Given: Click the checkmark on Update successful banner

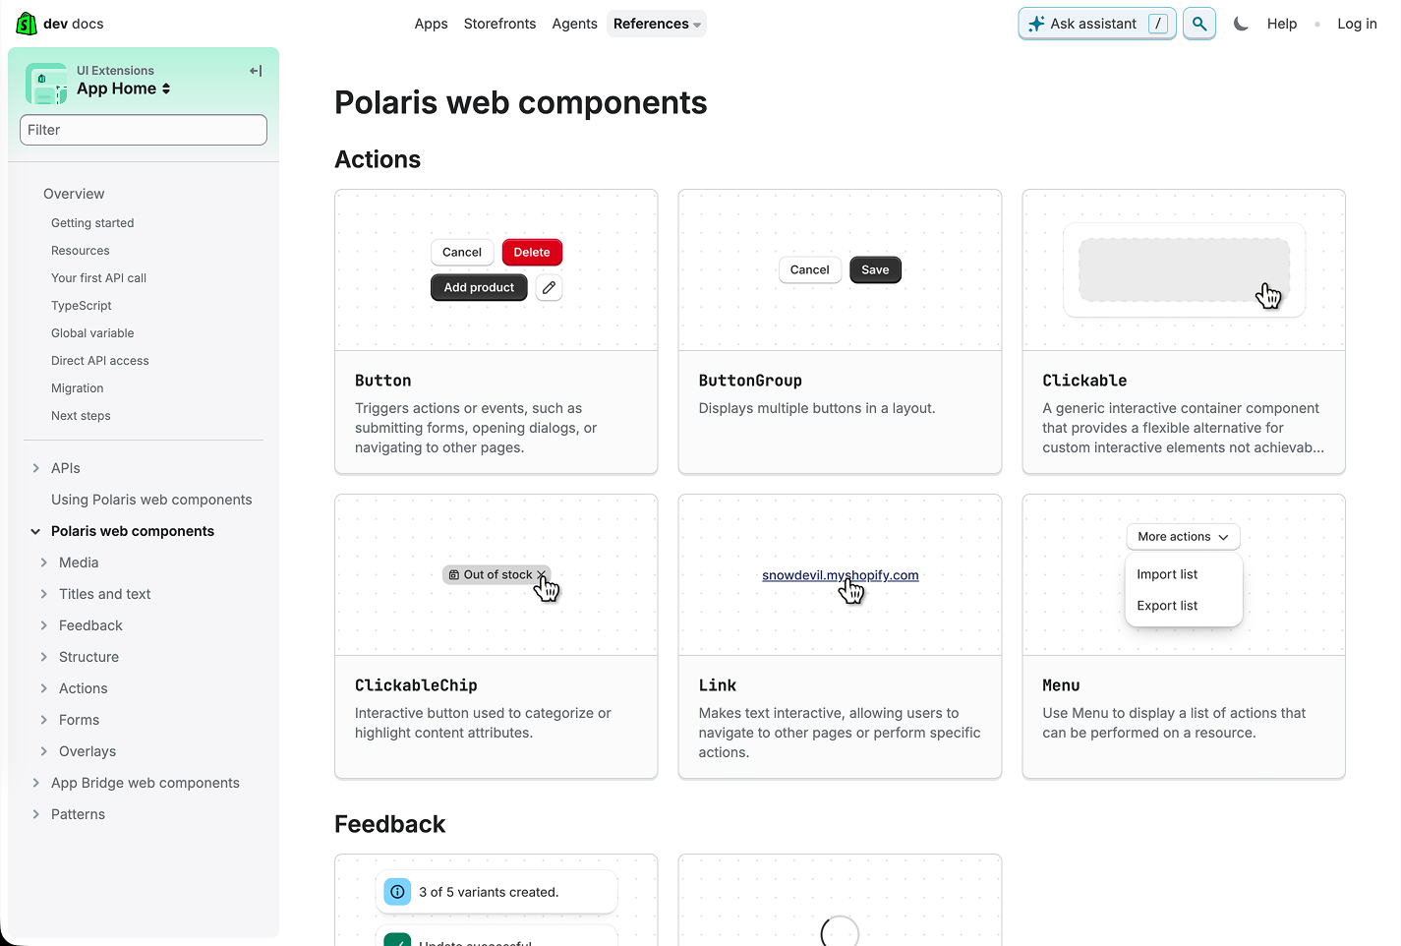Looking at the screenshot, I should (x=397, y=940).
